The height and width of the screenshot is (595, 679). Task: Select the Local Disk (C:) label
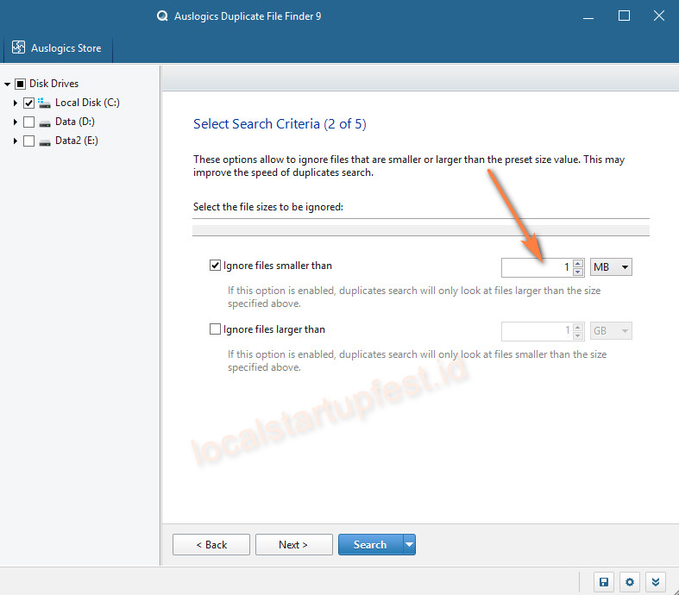[87, 103]
